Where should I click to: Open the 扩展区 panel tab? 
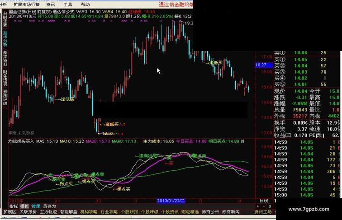(10, 212)
